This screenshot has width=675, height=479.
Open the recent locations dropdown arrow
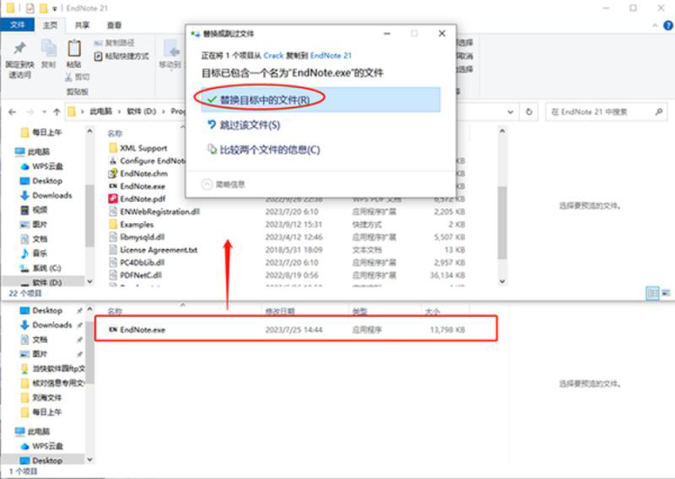45,112
